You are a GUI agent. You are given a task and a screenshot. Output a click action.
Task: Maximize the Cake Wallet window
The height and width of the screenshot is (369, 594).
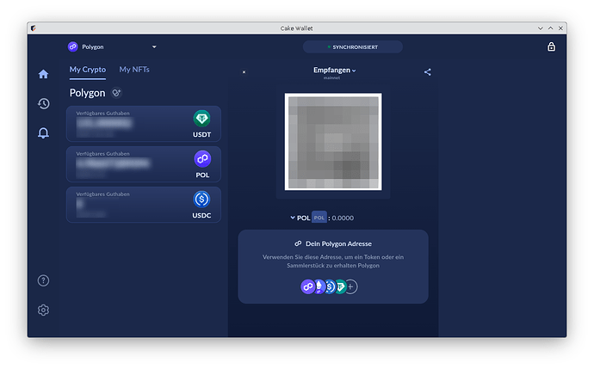550,28
